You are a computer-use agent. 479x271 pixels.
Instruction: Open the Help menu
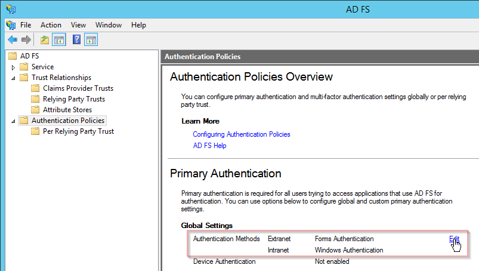click(x=138, y=25)
